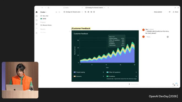Click the Sessions legend label
The width and height of the screenshot is (182, 102).
[x=79, y=76]
